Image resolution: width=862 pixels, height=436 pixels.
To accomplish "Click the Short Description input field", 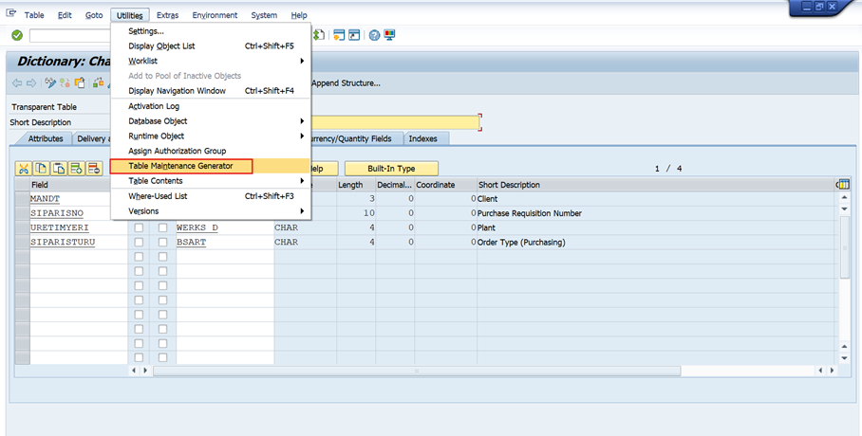I will tap(394, 122).
